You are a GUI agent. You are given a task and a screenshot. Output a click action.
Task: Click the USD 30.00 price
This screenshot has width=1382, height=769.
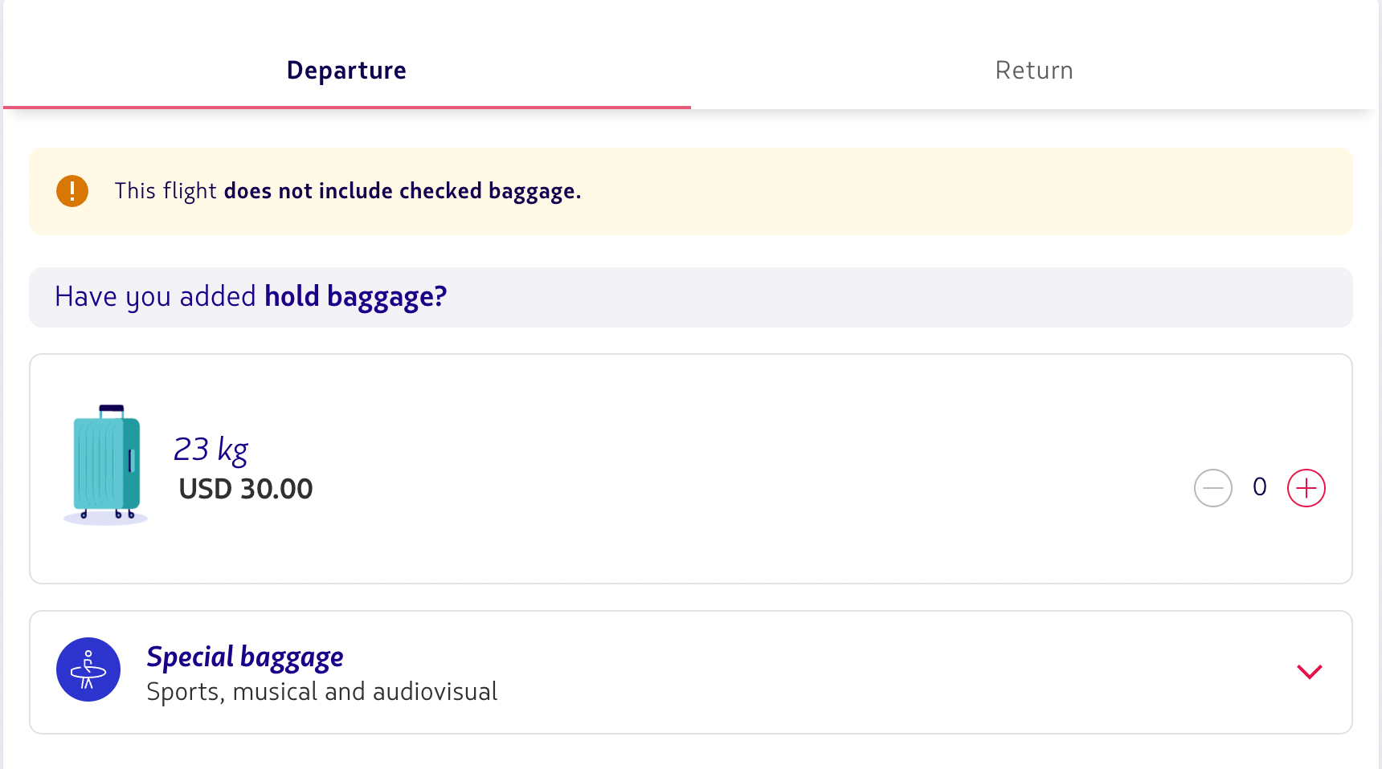[x=246, y=489]
